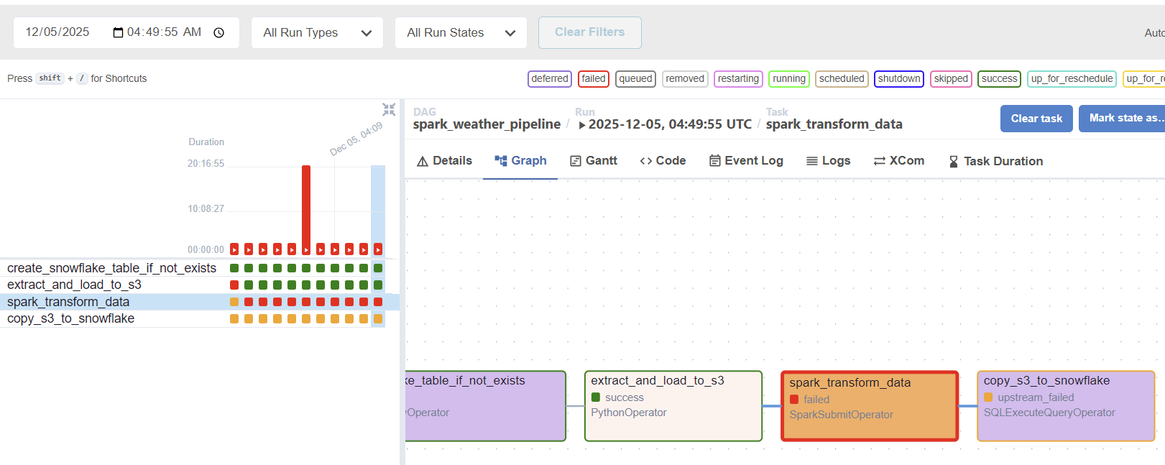Click the Dec 05, 04:09 run date label
Screen dimensions: 1165x465
[356, 139]
